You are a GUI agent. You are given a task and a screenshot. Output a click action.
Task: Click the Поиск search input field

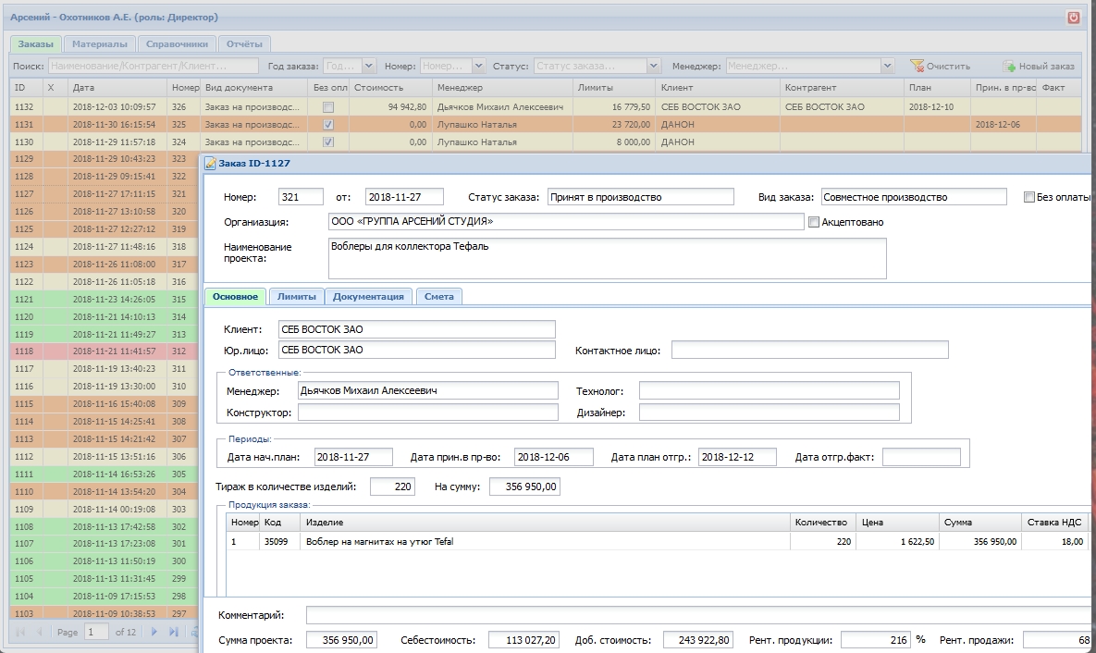tap(153, 67)
